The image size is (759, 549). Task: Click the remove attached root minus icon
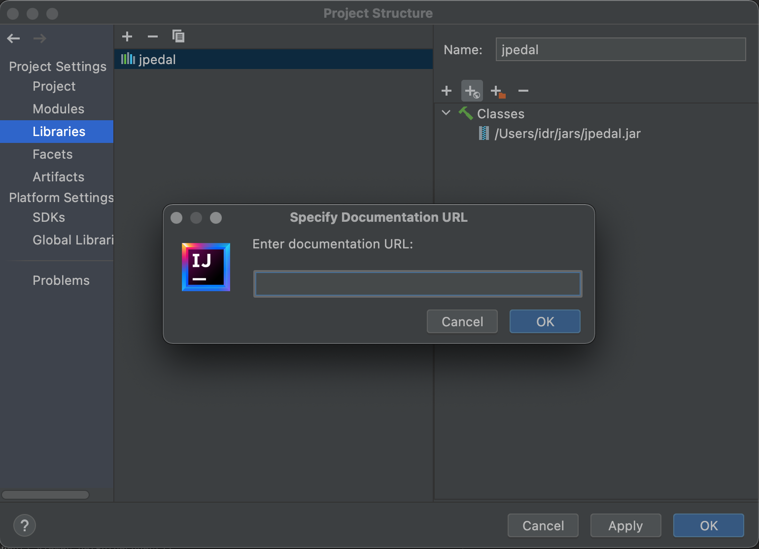[523, 91]
